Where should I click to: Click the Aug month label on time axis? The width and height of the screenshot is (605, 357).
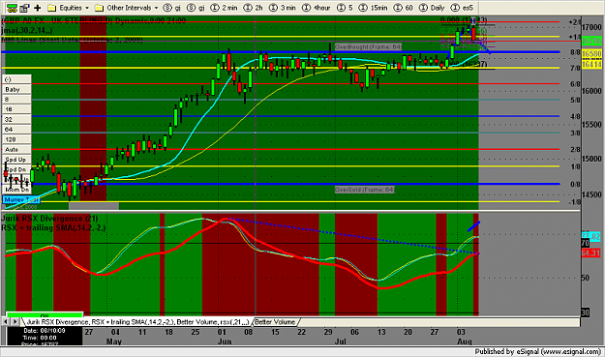pos(465,342)
